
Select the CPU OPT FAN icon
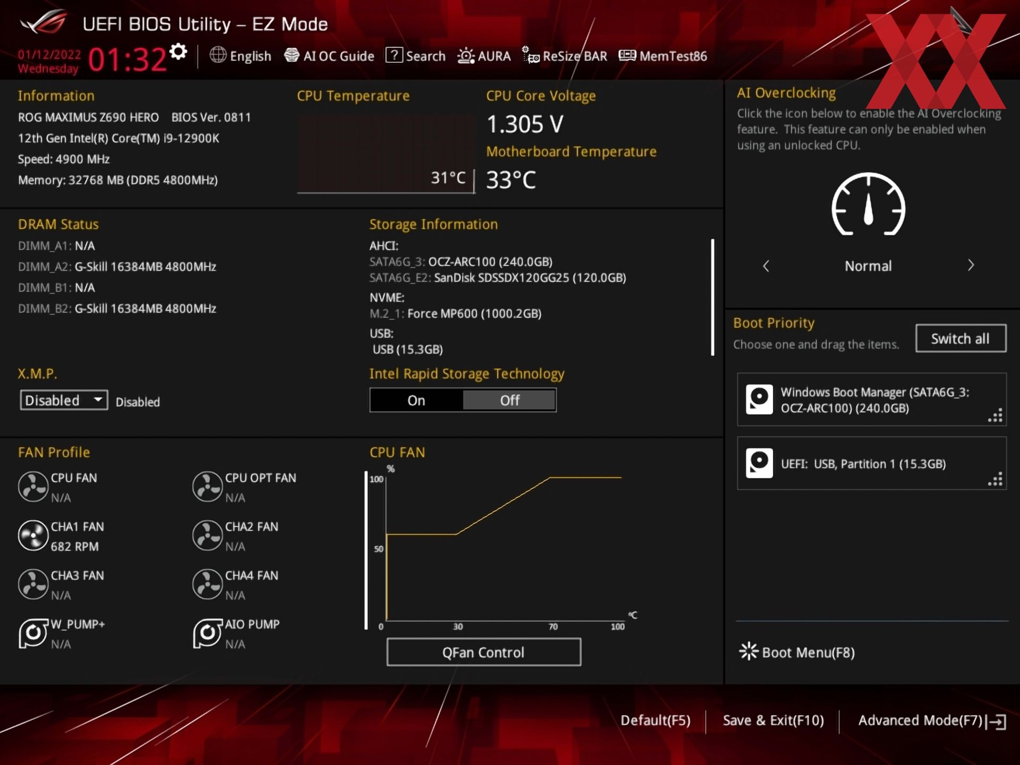pos(207,487)
